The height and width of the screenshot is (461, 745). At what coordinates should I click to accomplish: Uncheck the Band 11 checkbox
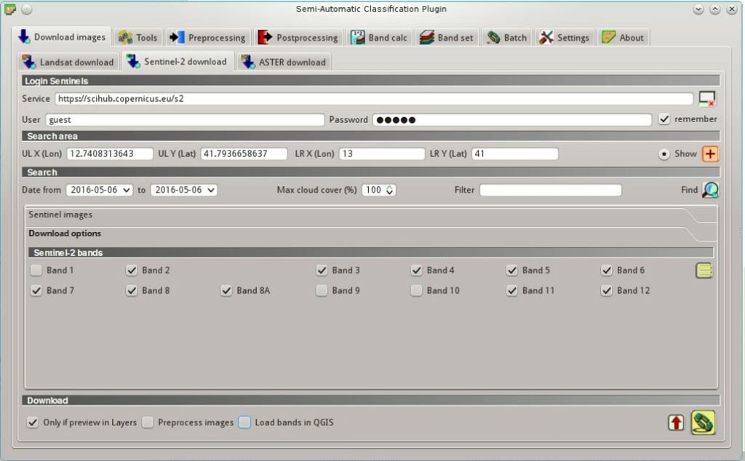(x=511, y=290)
